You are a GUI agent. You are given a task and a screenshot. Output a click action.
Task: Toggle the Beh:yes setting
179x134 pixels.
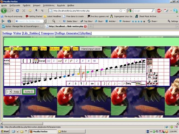(x=55, y=49)
